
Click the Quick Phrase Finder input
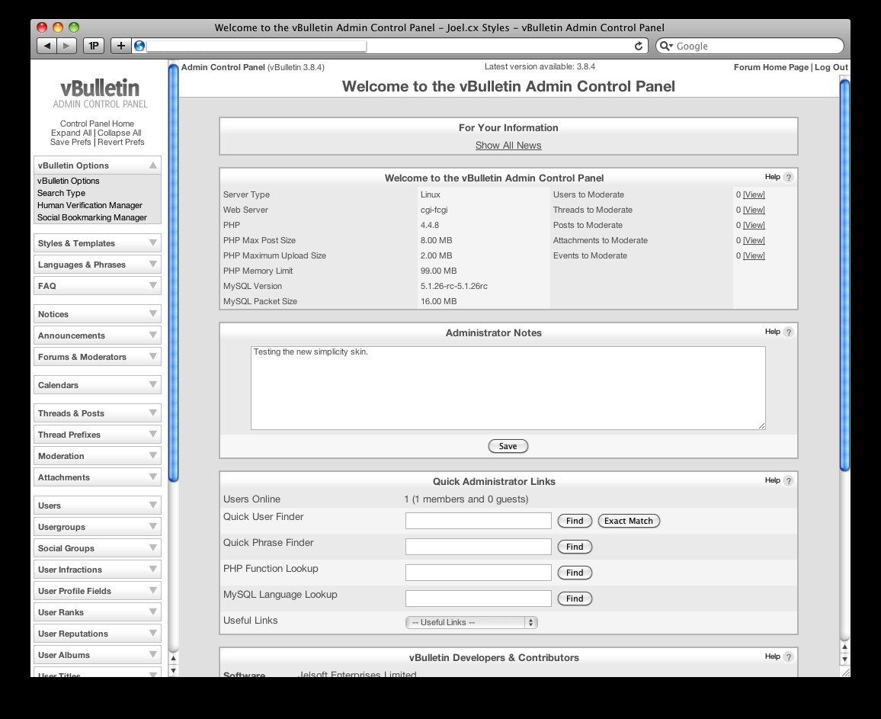(478, 547)
